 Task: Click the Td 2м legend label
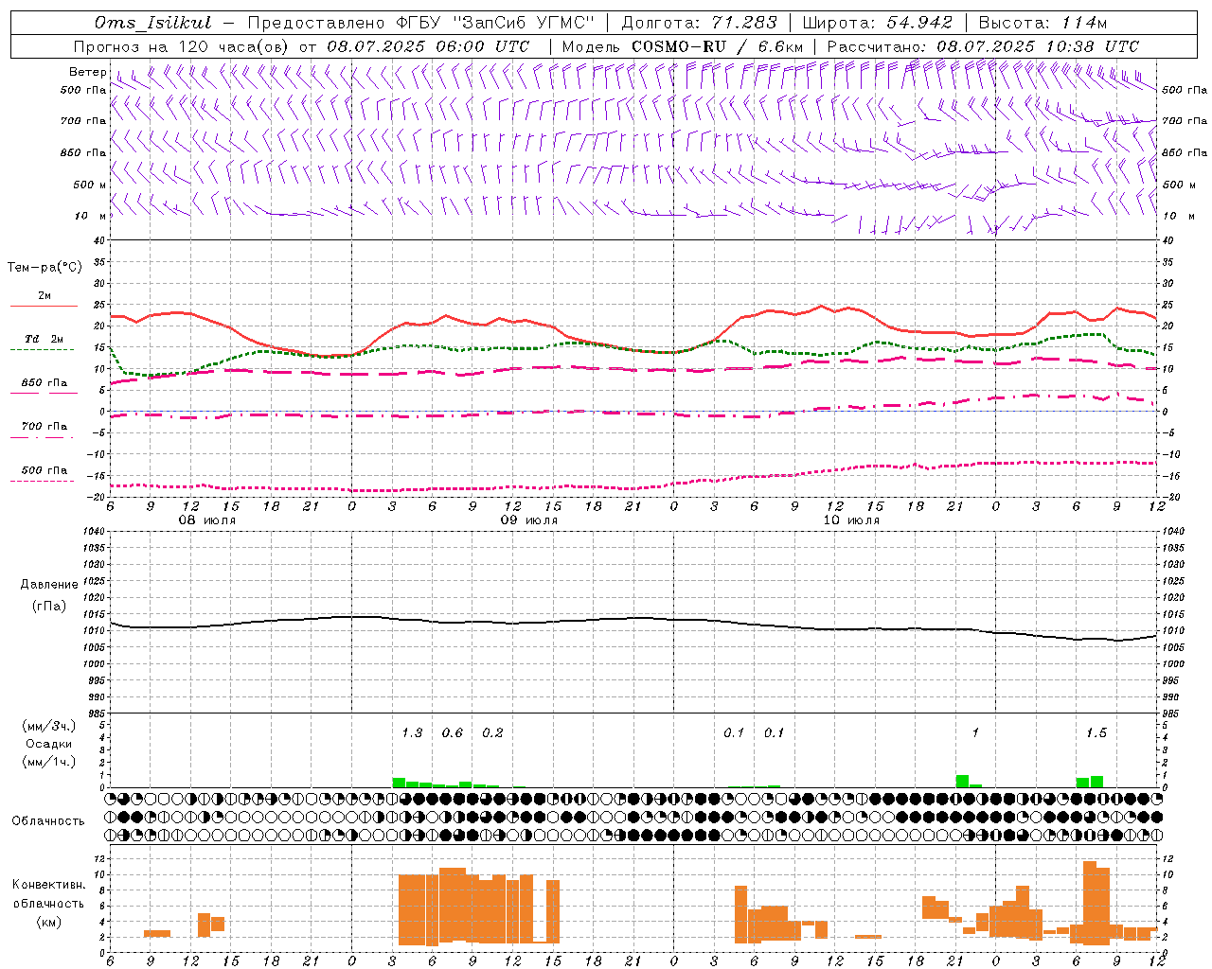(45, 339)
